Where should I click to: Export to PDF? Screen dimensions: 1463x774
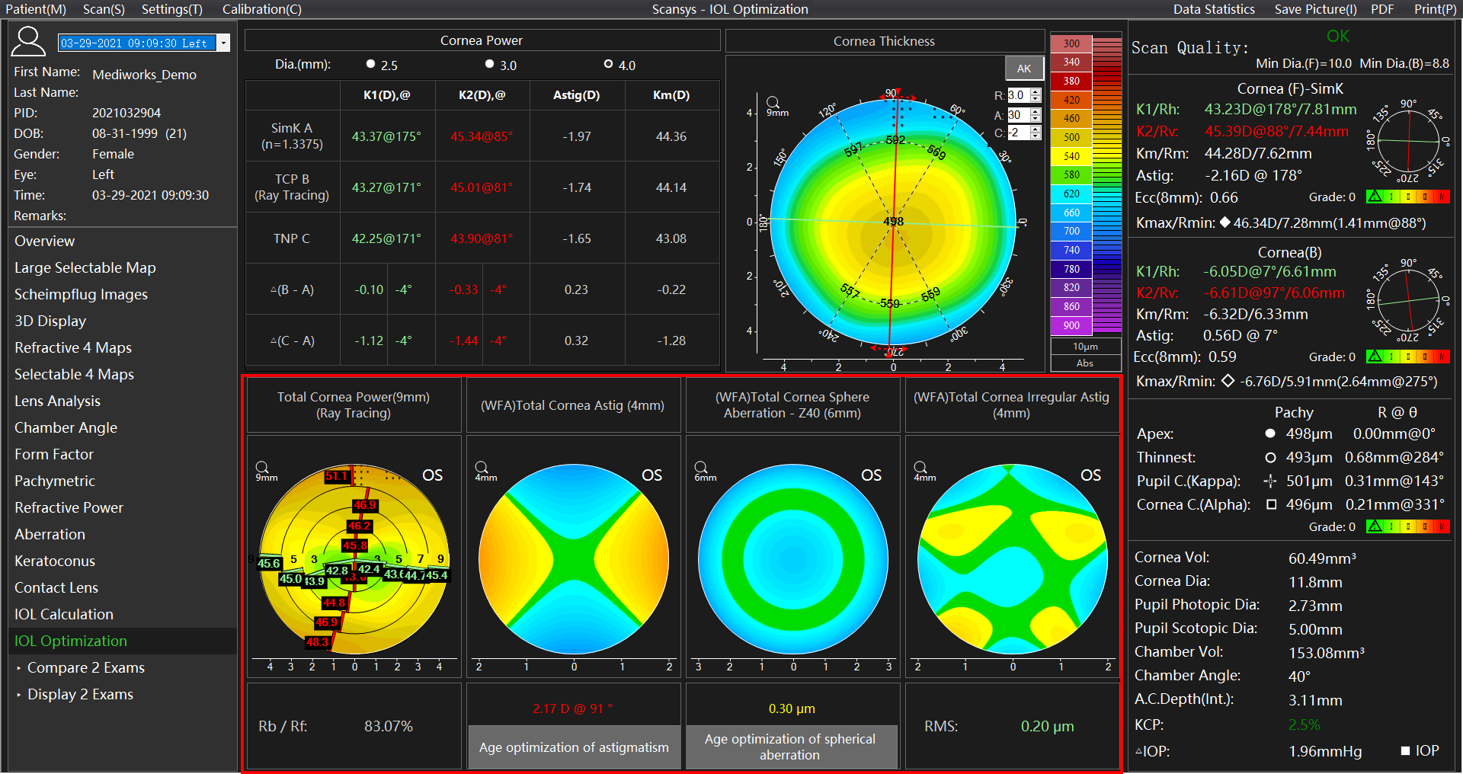coord(1382,9)
